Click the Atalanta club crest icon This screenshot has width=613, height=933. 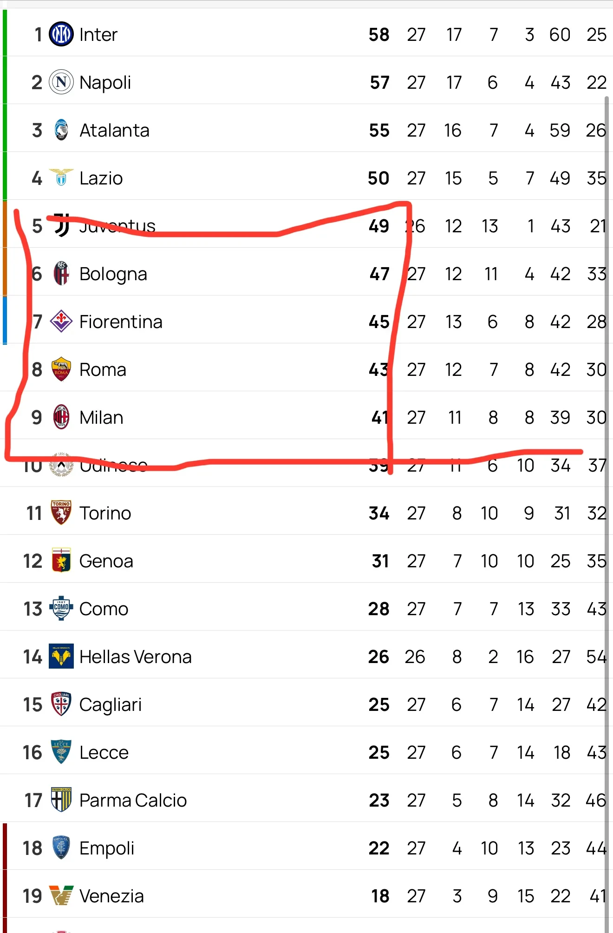click(61, 130)
